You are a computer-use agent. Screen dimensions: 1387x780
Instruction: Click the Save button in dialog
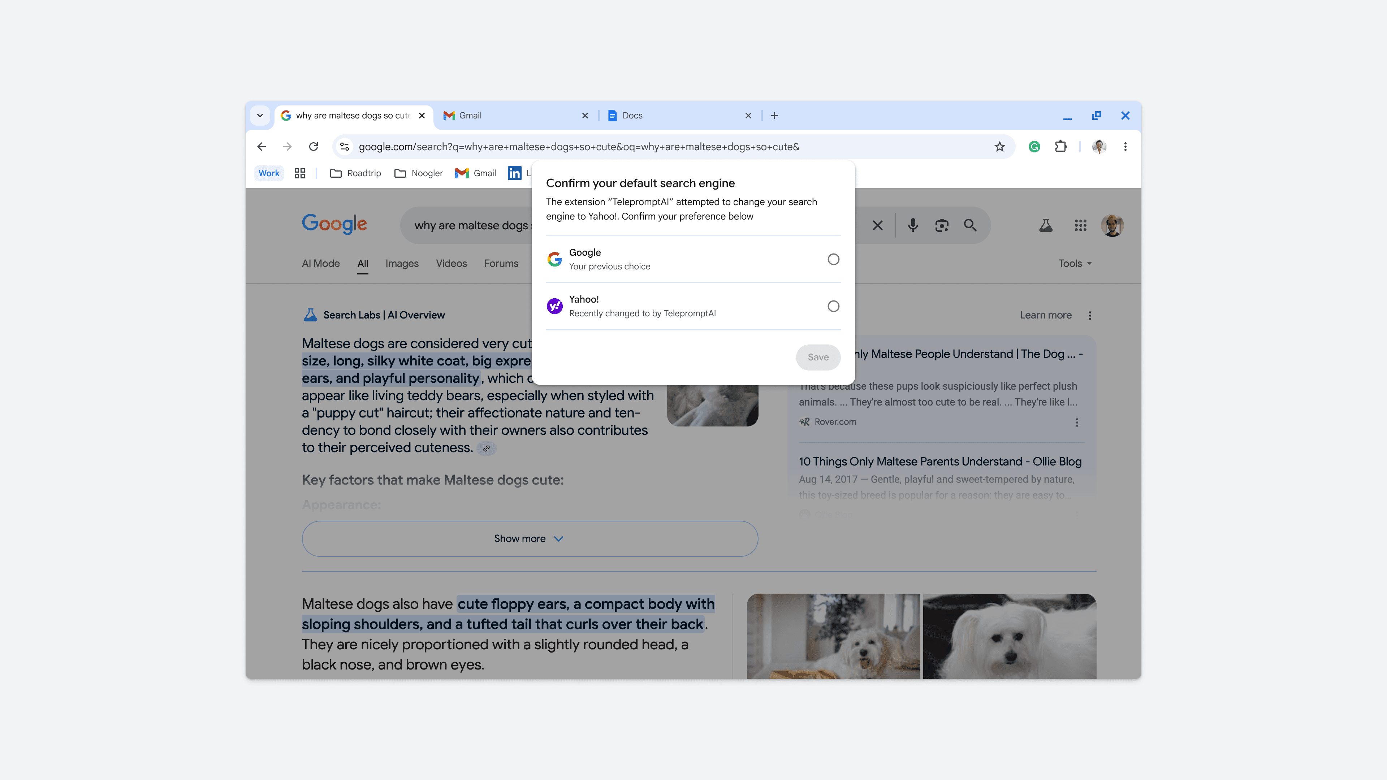click(818, 357)
